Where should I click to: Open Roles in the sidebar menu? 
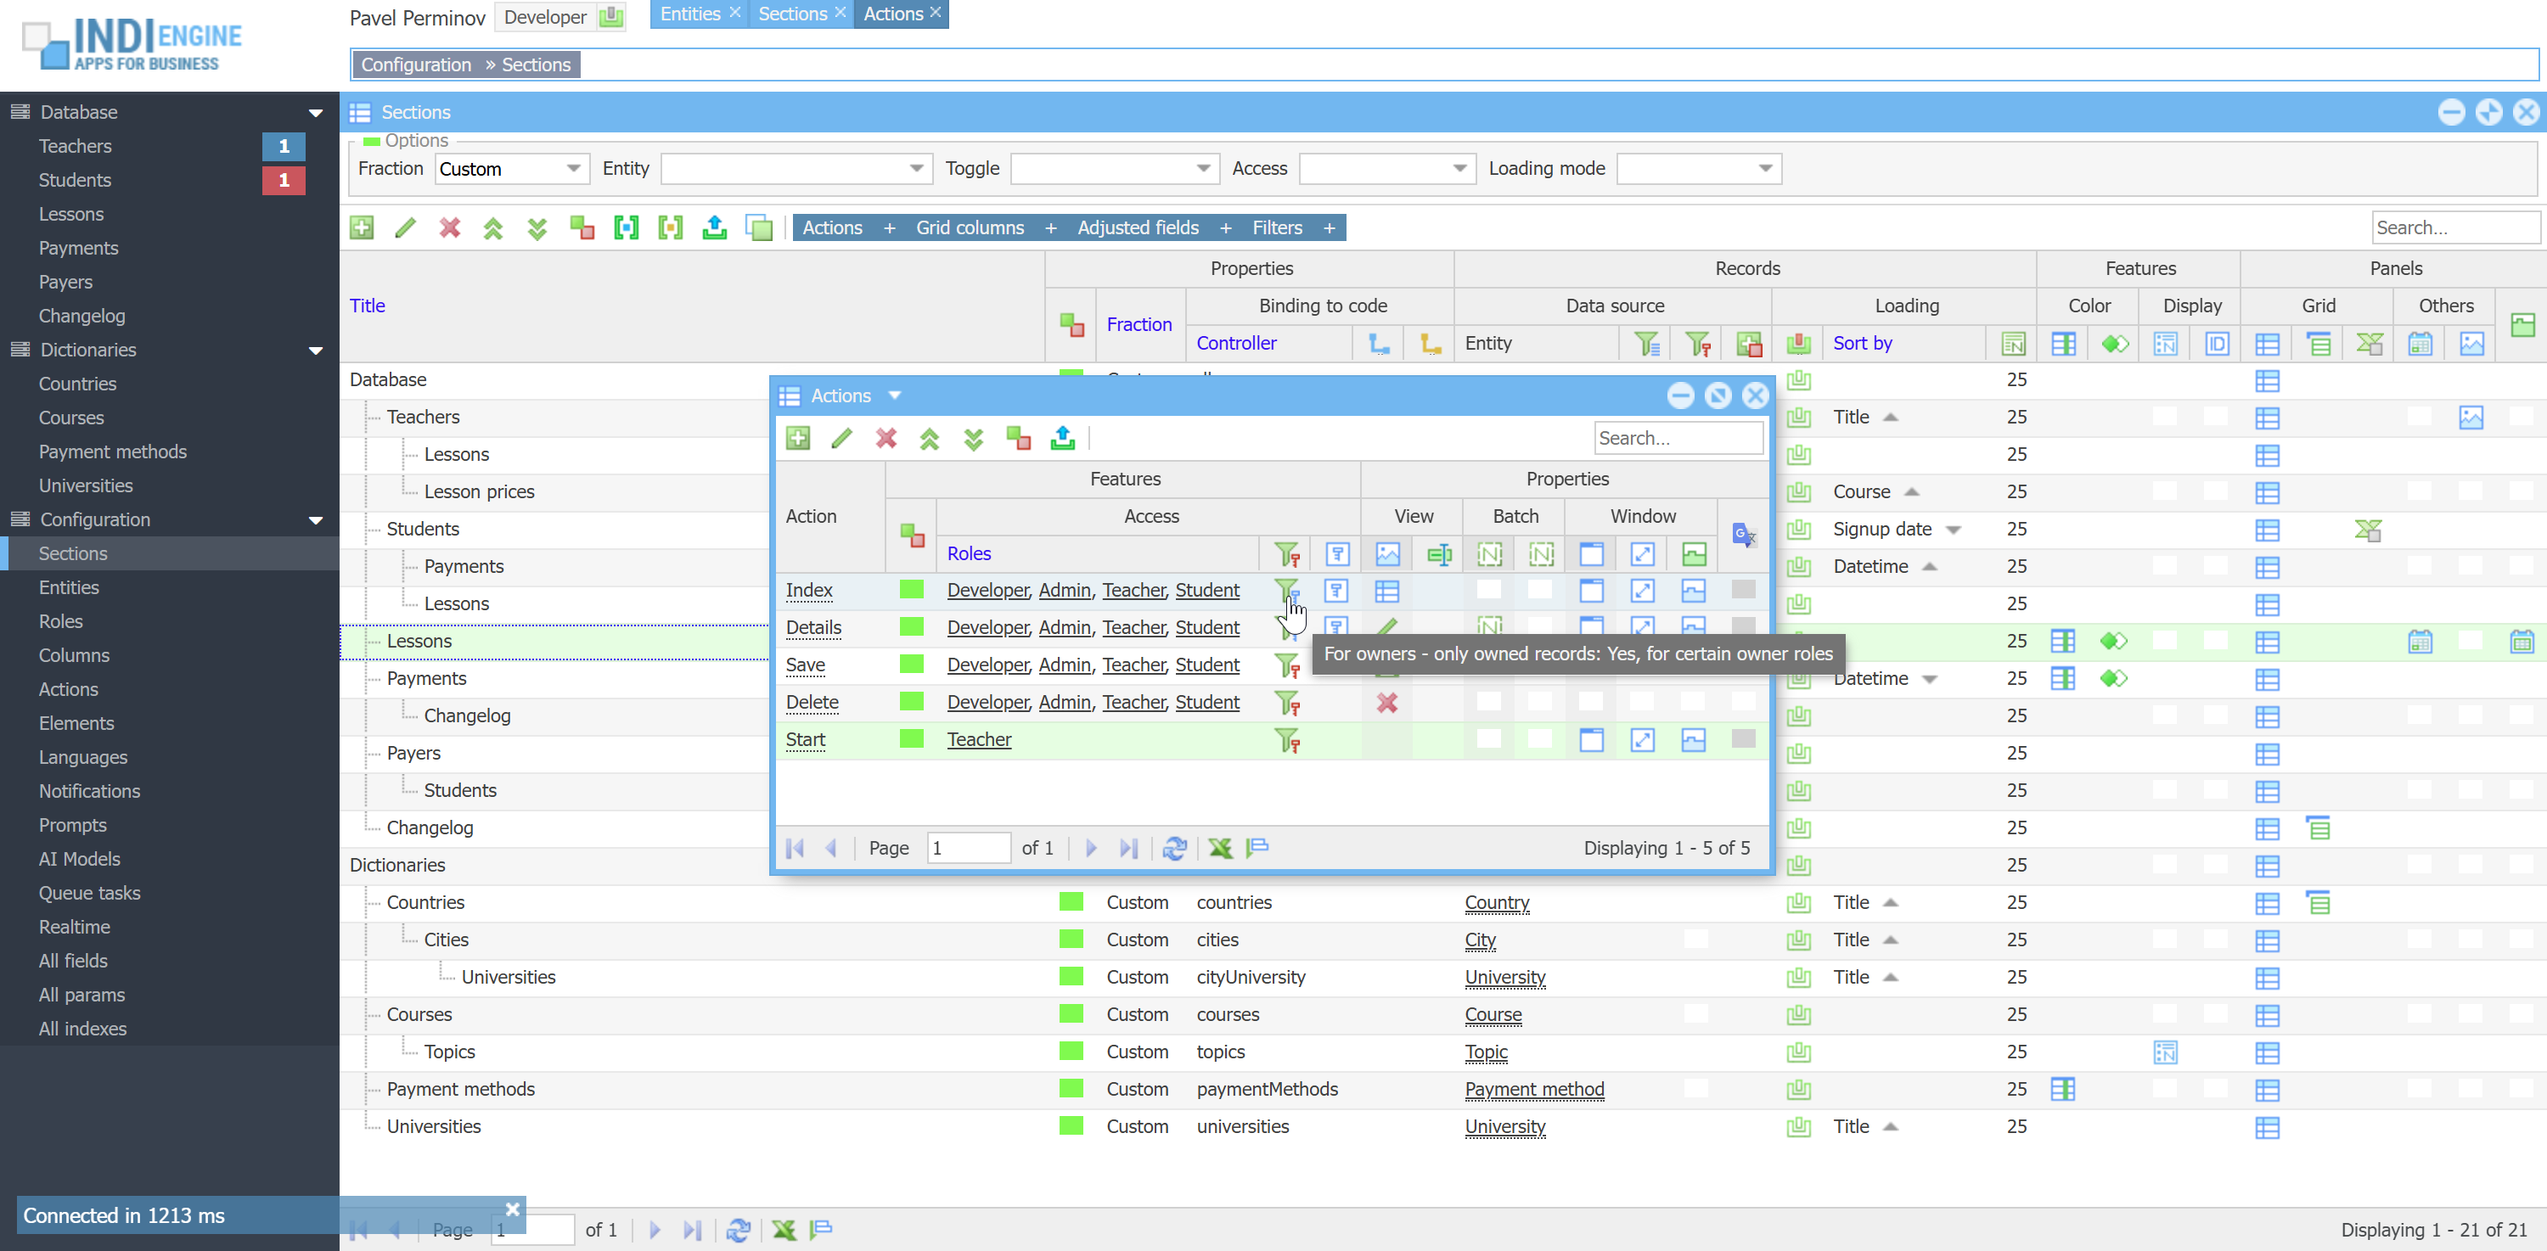pyautogui.click(x=60, y=620)
